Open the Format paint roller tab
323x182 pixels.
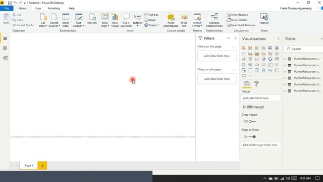click(256, 84)
